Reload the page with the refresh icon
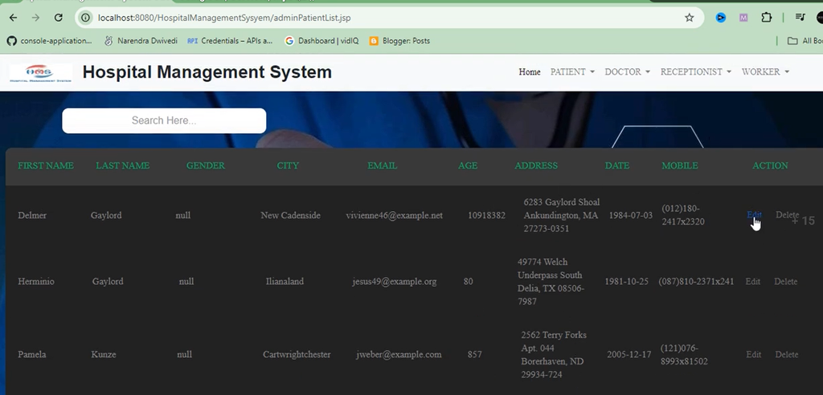The image size is (823, 395). pos(58,18)
